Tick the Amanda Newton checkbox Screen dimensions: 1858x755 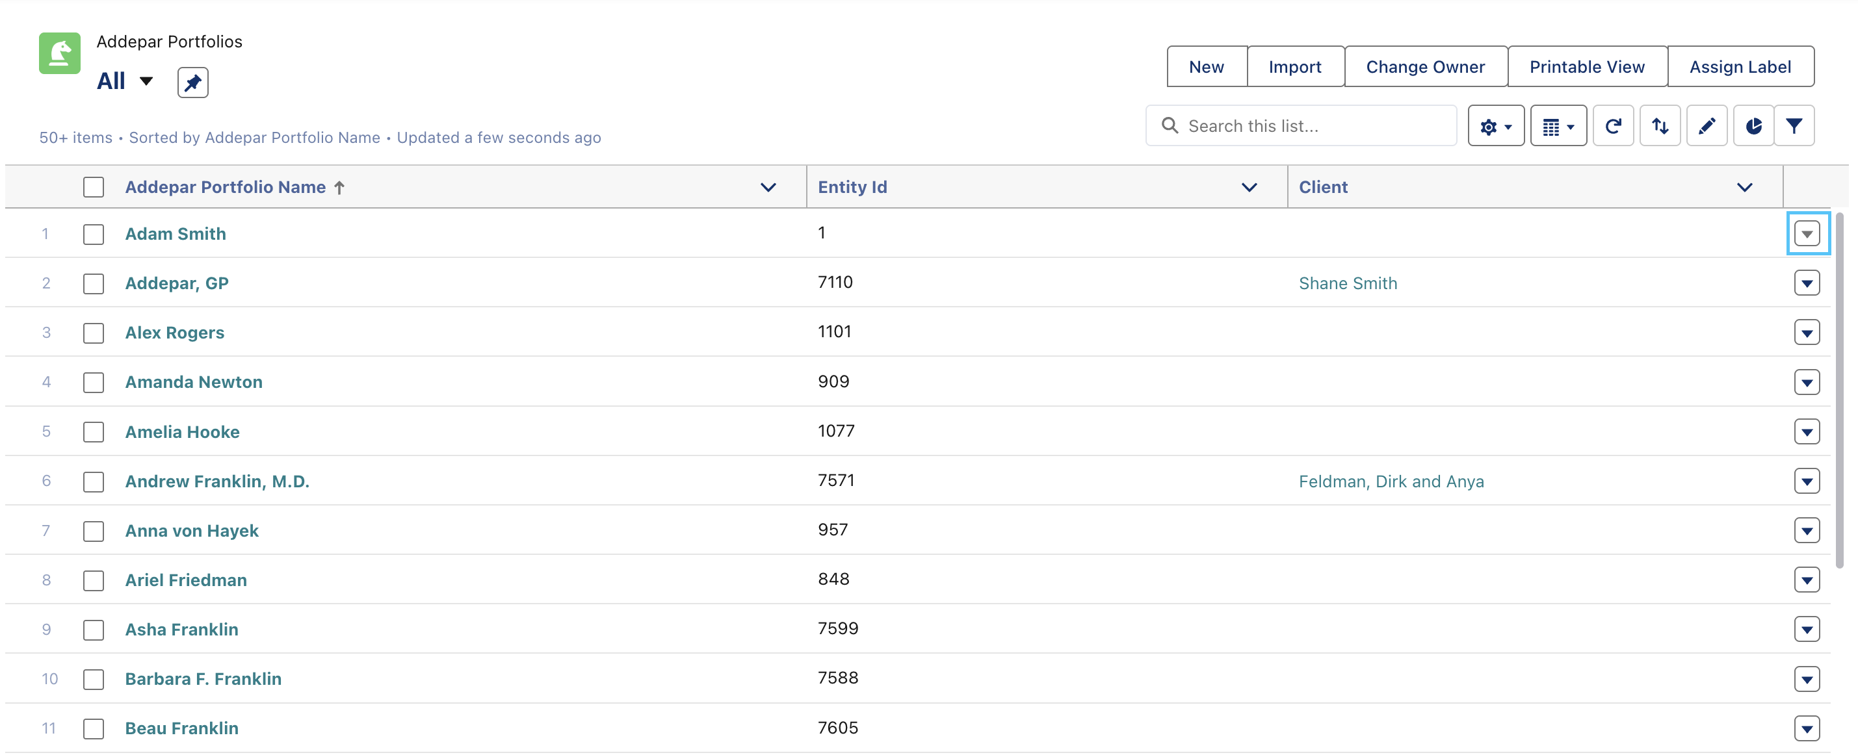pyautogui.click(x=93, y=382)
